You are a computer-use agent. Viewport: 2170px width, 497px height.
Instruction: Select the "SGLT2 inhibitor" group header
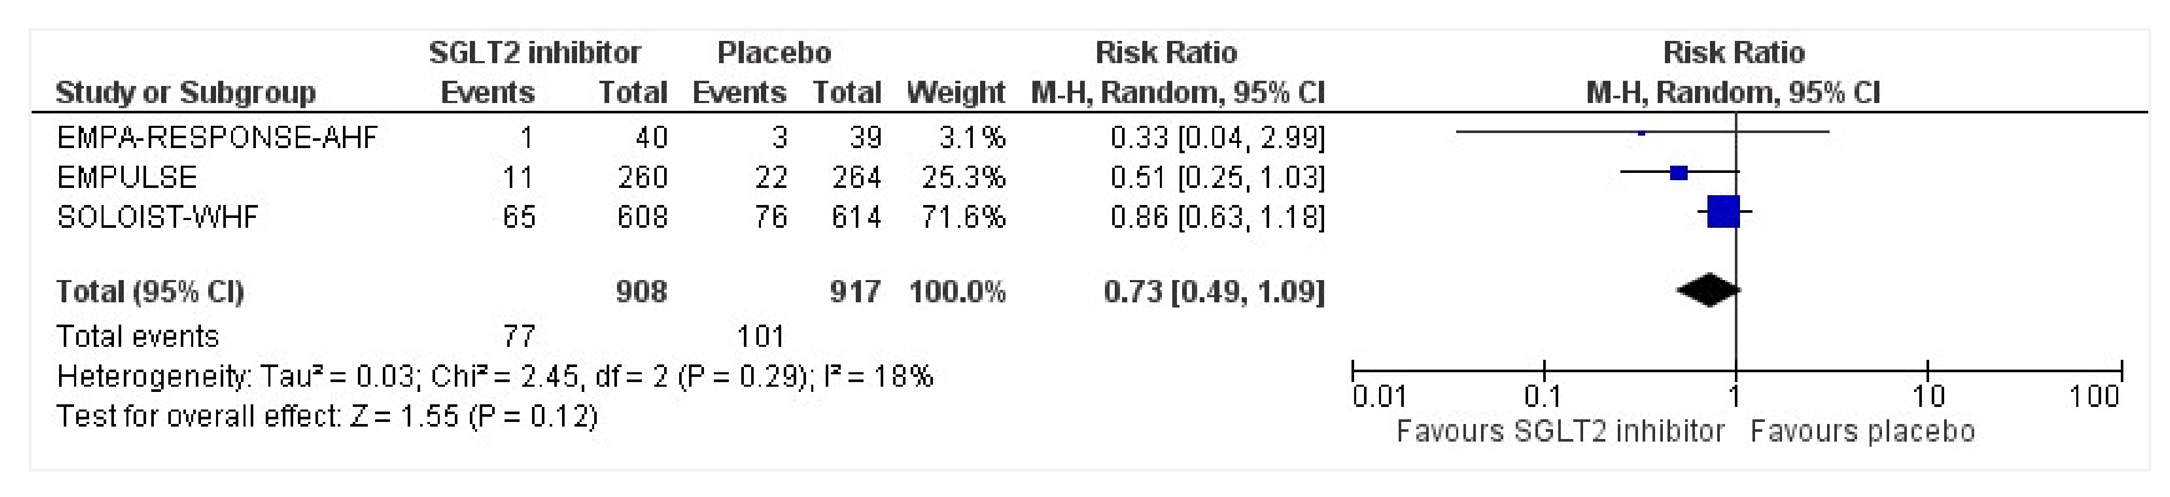pyautogui.click(x=534, y=53)
